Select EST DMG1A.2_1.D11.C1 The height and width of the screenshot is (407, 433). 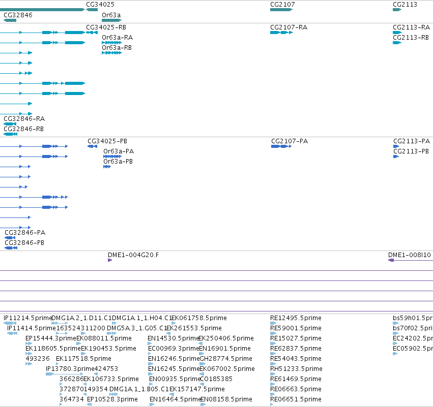pyautogui.click(x=81, y=318)
